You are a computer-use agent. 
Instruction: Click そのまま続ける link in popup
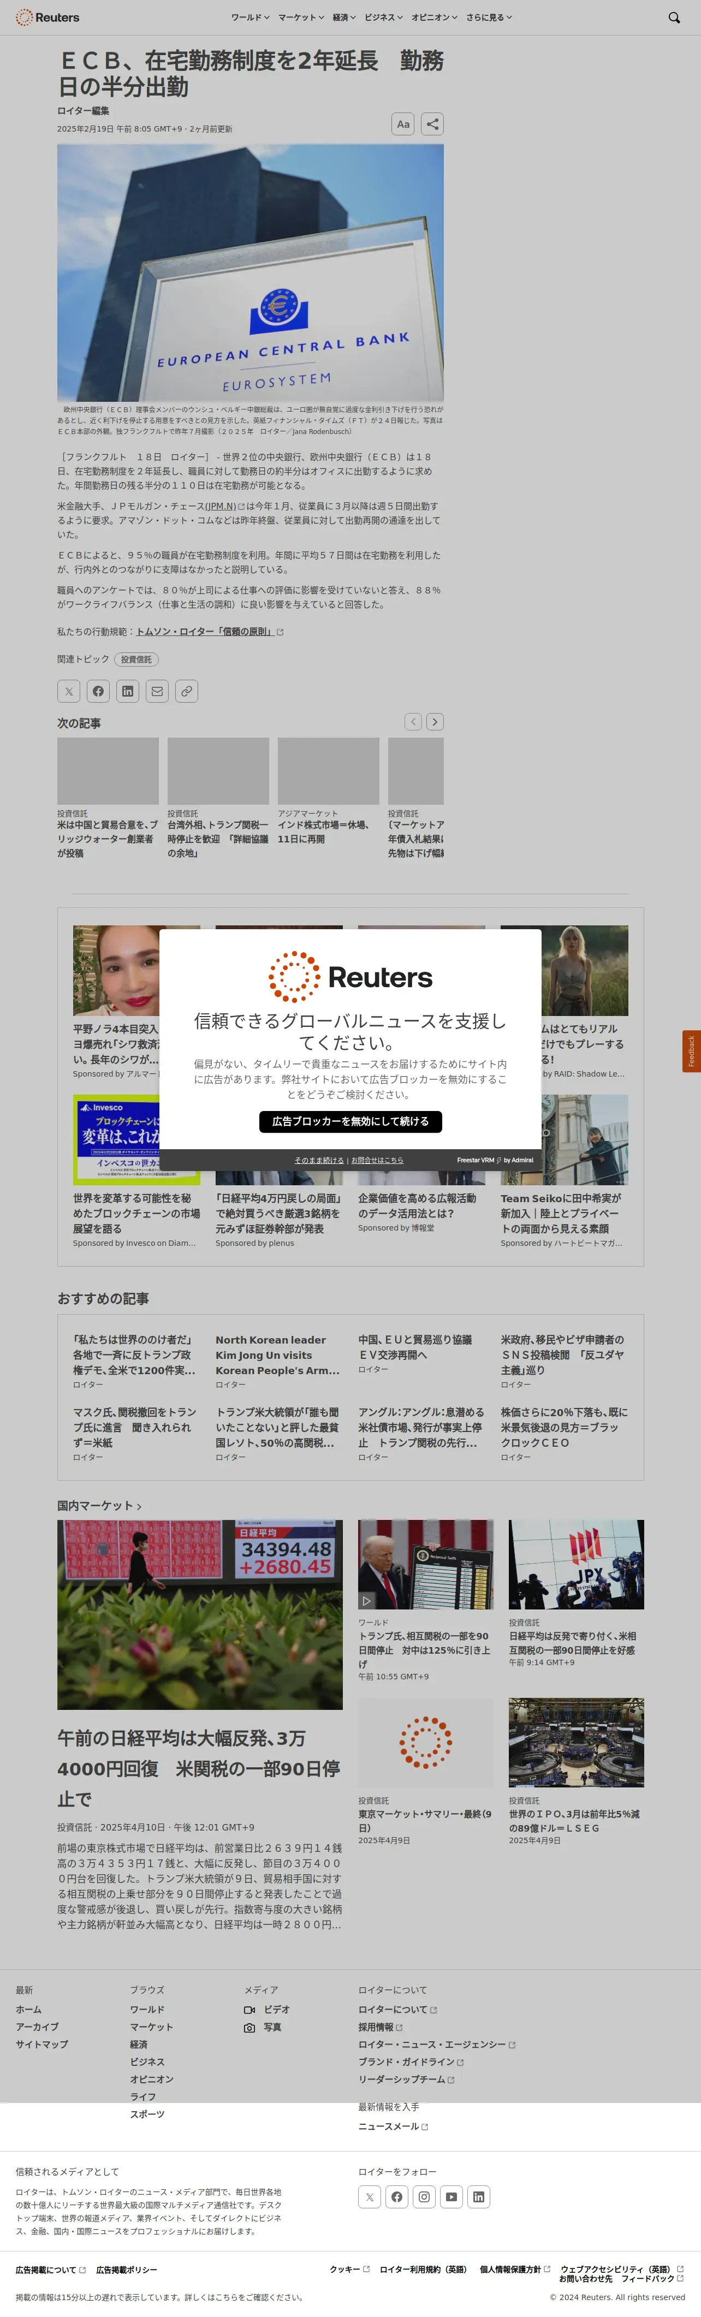point(318,1160)
